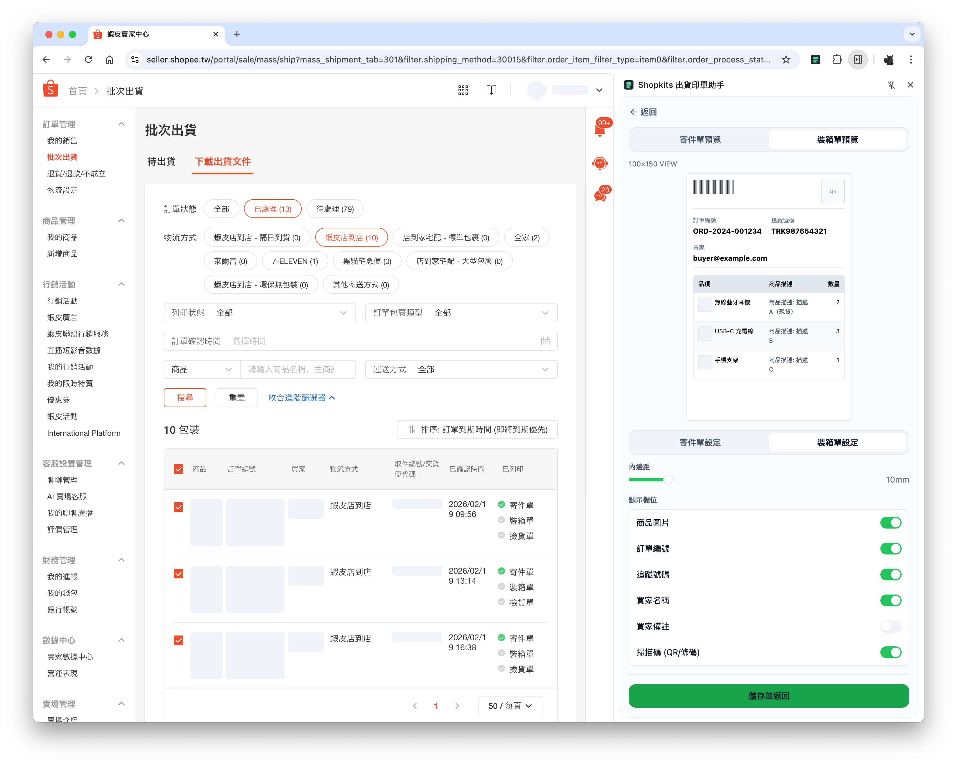Viewport: 957px width, 766px height.
Task: Click the browser reload icon
Action: point(88,60)
